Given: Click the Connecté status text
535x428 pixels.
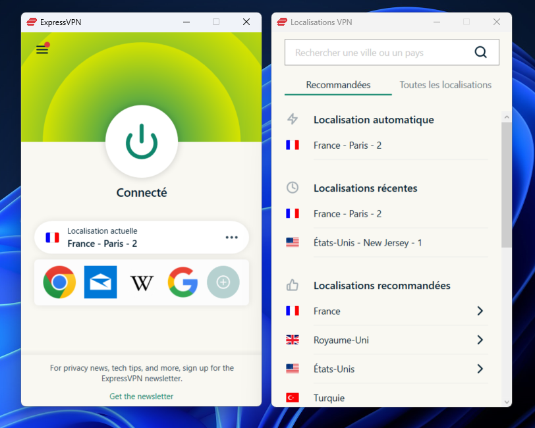Looking at the screenshot, I should [x=142, y=193].
